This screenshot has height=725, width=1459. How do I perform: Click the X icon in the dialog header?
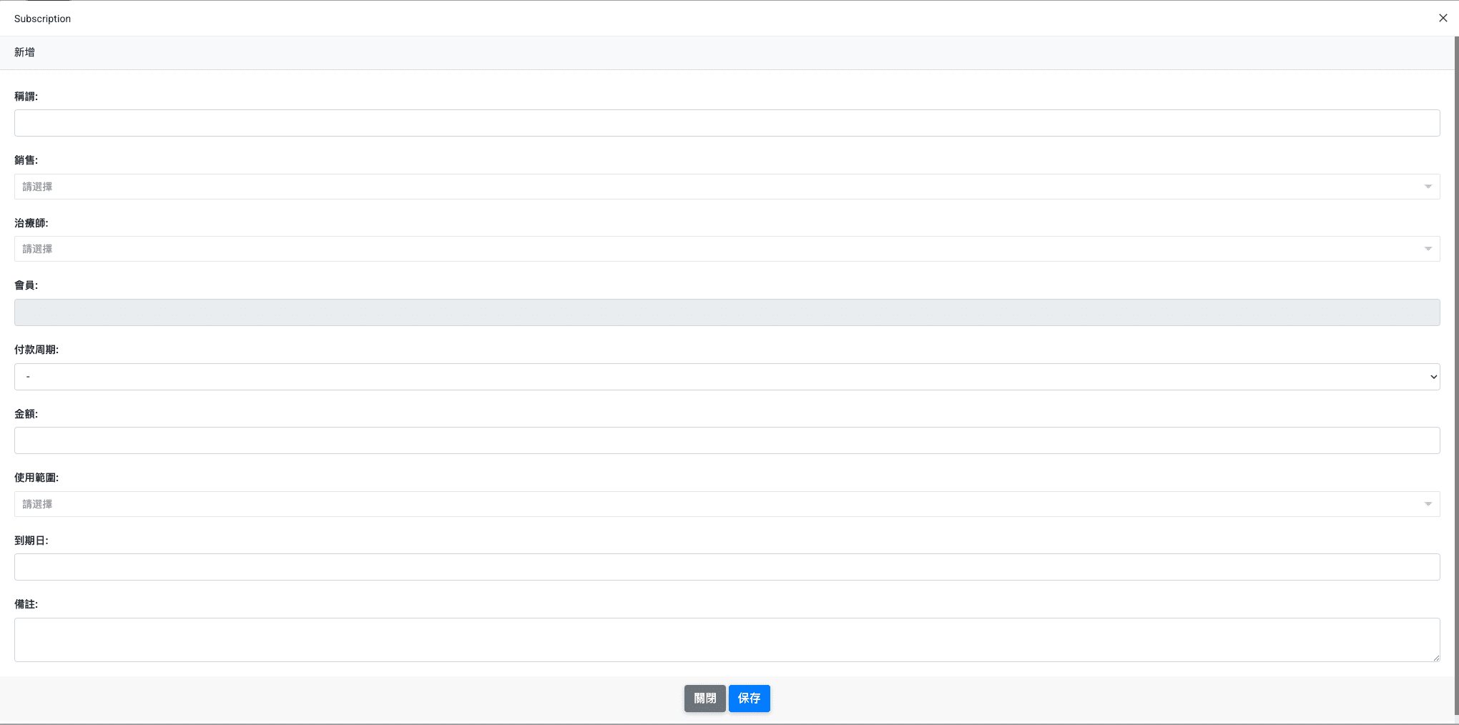pyautogui.click(x=1442, y=18)
